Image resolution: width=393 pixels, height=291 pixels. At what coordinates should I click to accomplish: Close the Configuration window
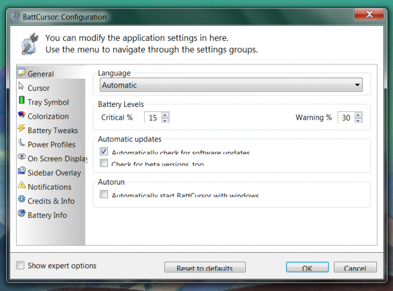click(369, 14)
